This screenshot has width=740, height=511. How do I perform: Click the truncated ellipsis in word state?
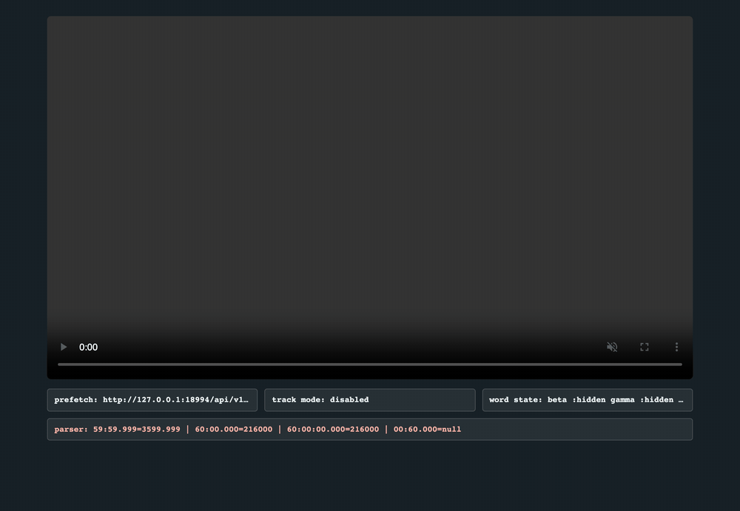click(681, 400)
